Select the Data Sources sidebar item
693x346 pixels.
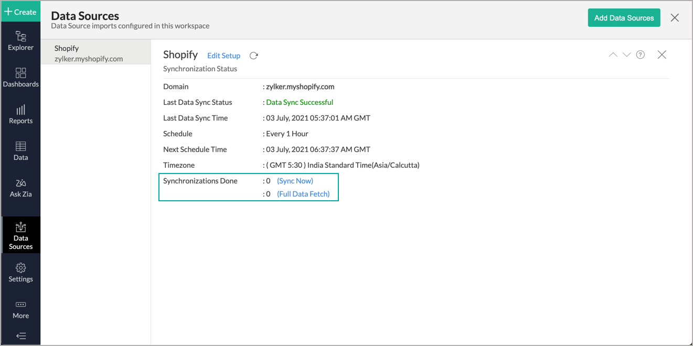point(20,235)
